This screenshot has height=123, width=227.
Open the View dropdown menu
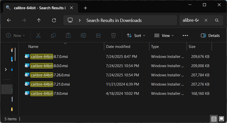coord(164,35)
